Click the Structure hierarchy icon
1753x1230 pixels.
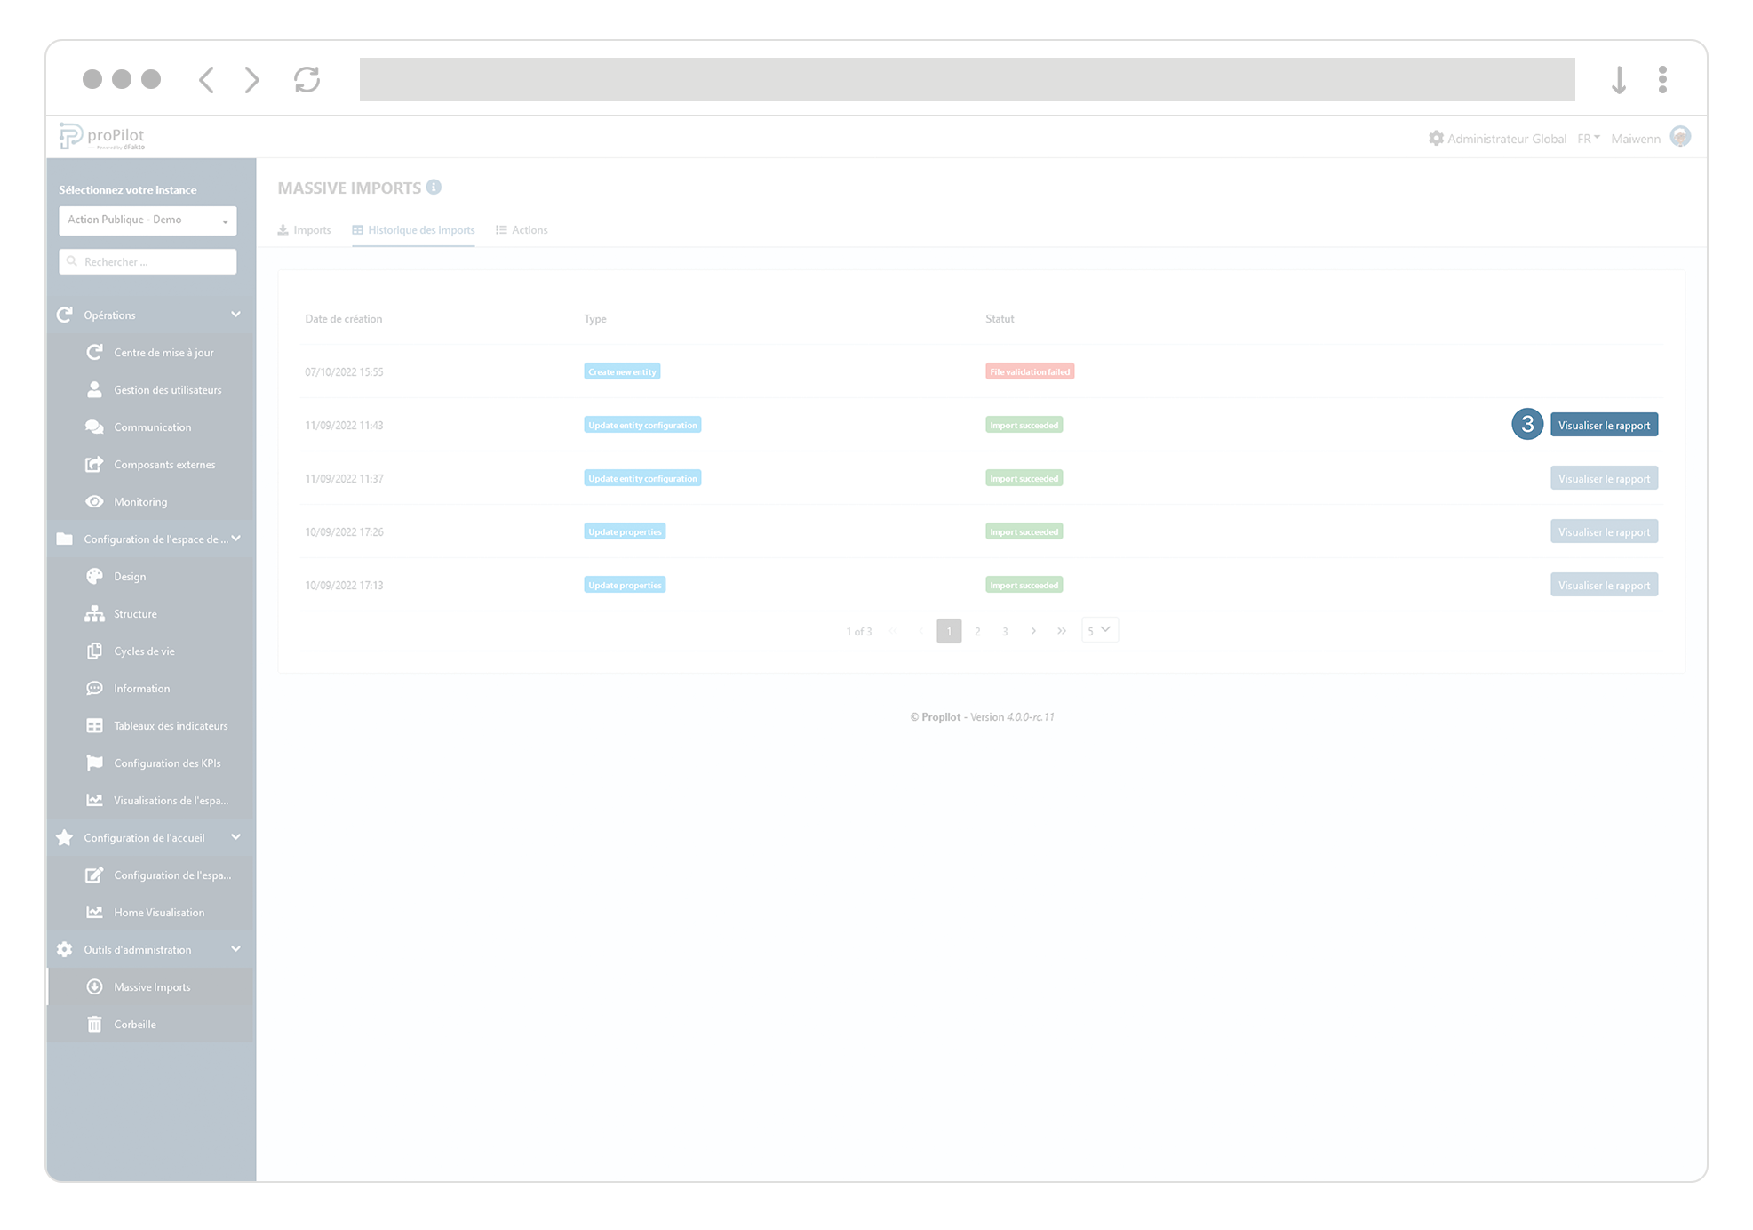point(94,613)
